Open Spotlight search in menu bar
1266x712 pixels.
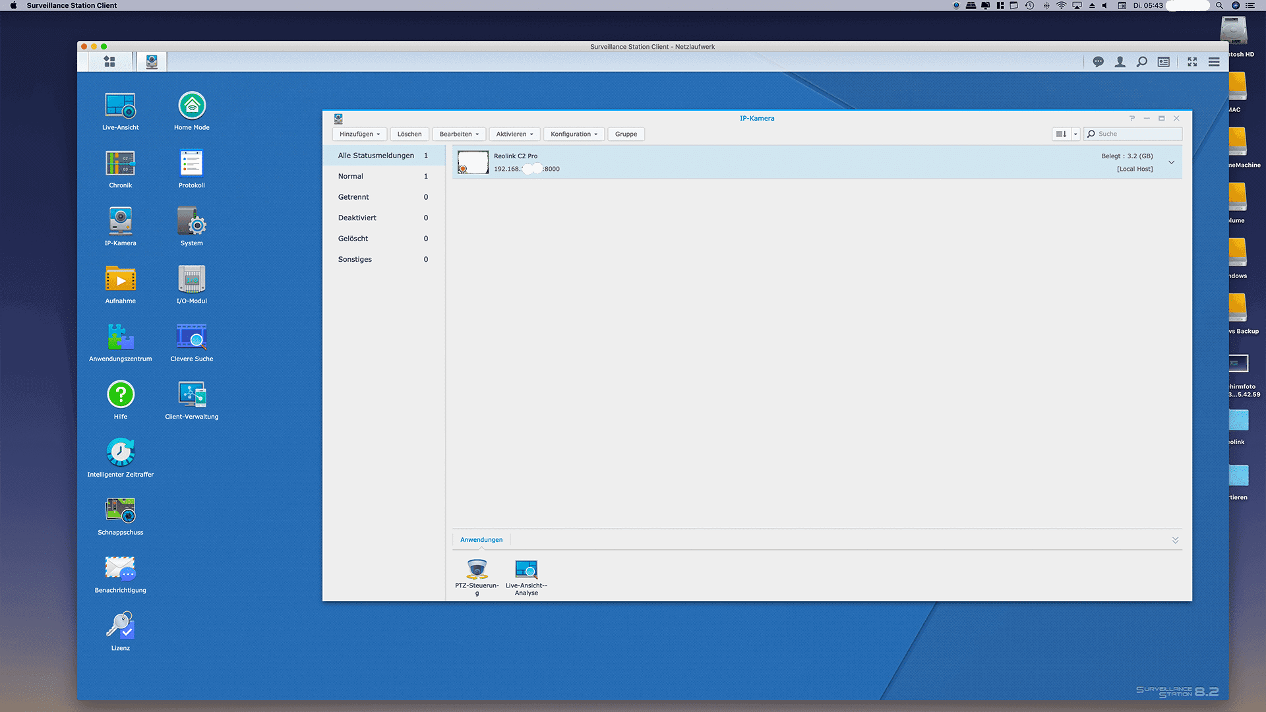(1219, 5)
